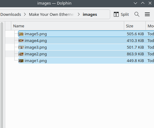The width and height of the screenshot is (154, 128).
Task: Expand chevron before images breadcrumb
Action: click(79, 14)
